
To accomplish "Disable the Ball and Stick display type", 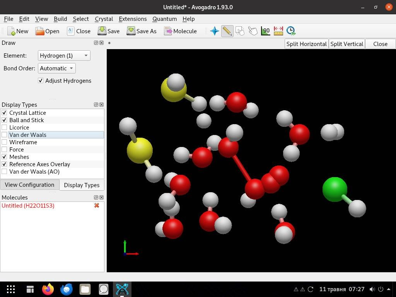I will [4, 120].
